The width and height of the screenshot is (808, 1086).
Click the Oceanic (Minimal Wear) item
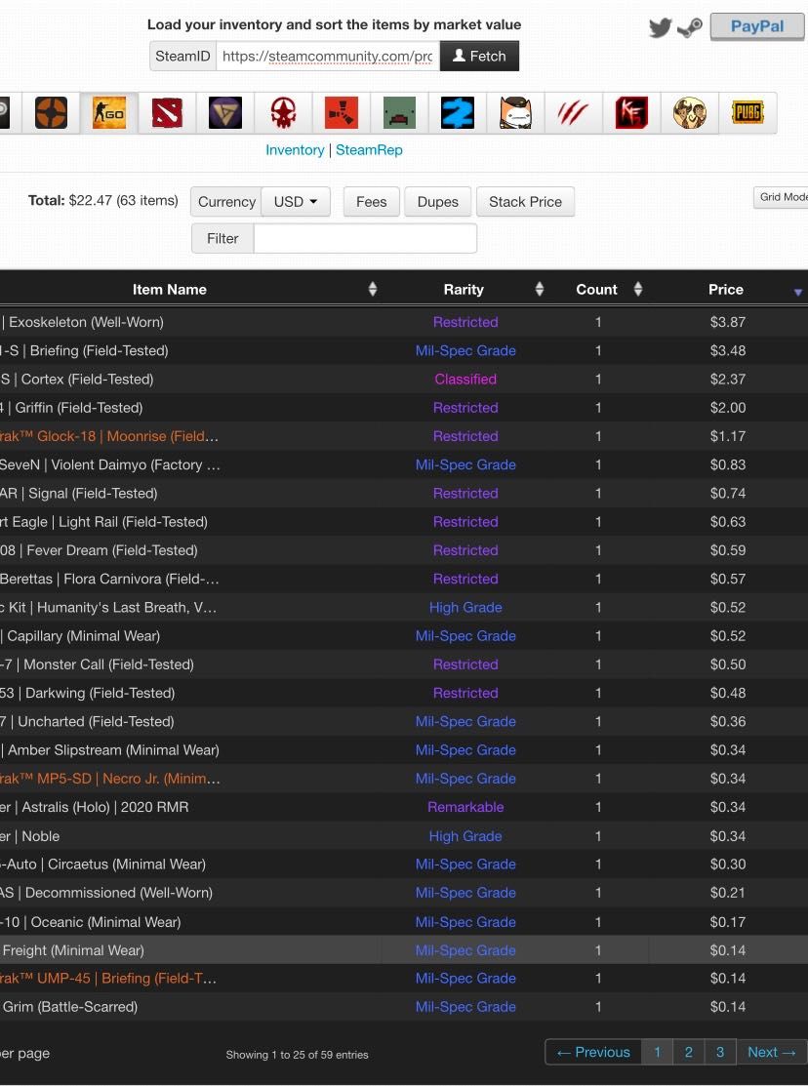[x=91, y=922]
